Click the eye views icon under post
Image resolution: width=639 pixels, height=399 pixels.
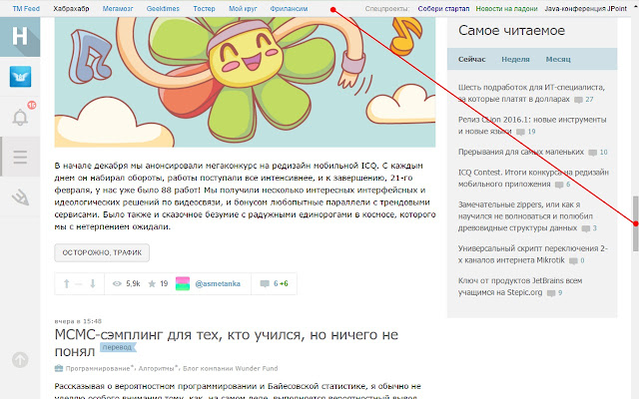pos(117,283)
